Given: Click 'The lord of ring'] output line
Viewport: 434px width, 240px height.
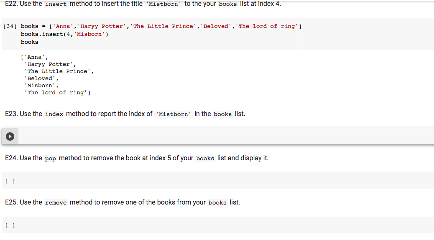Looking at the screenshot, I should tap(57, 93).
